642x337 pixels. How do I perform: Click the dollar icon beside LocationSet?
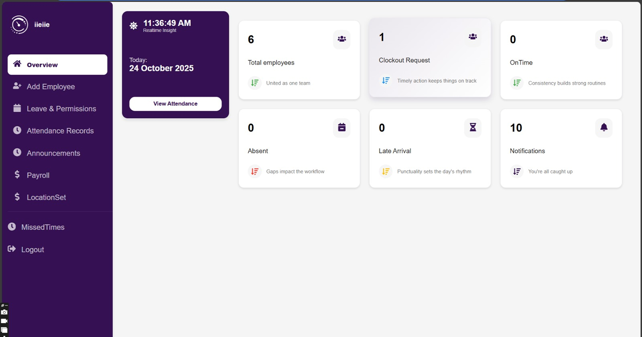(17, 196)
